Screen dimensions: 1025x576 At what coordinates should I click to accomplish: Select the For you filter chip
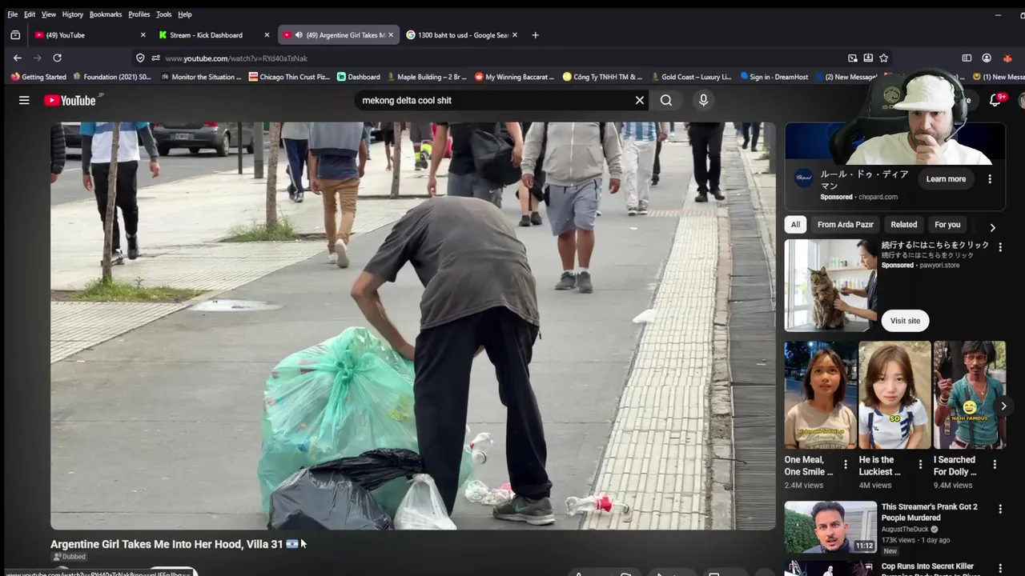947,225
